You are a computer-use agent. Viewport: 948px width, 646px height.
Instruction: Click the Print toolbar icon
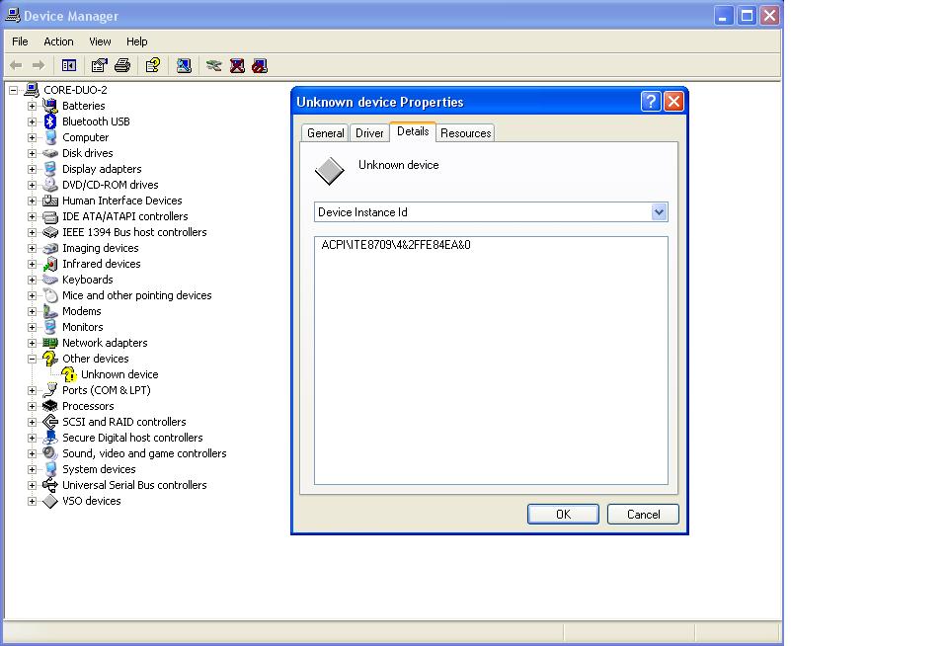pyautogui.click(x=122, y=65)
